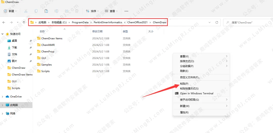The width and height of the screenshot is (273, 133).
Task: Open recent locations dropdown chevron
Action: pos(18,22)
